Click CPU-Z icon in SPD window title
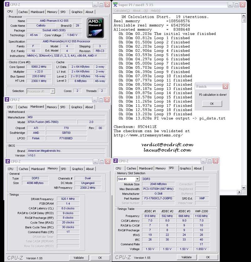The width and height of the screenshot is (251, 262). [x=115, y=161]
